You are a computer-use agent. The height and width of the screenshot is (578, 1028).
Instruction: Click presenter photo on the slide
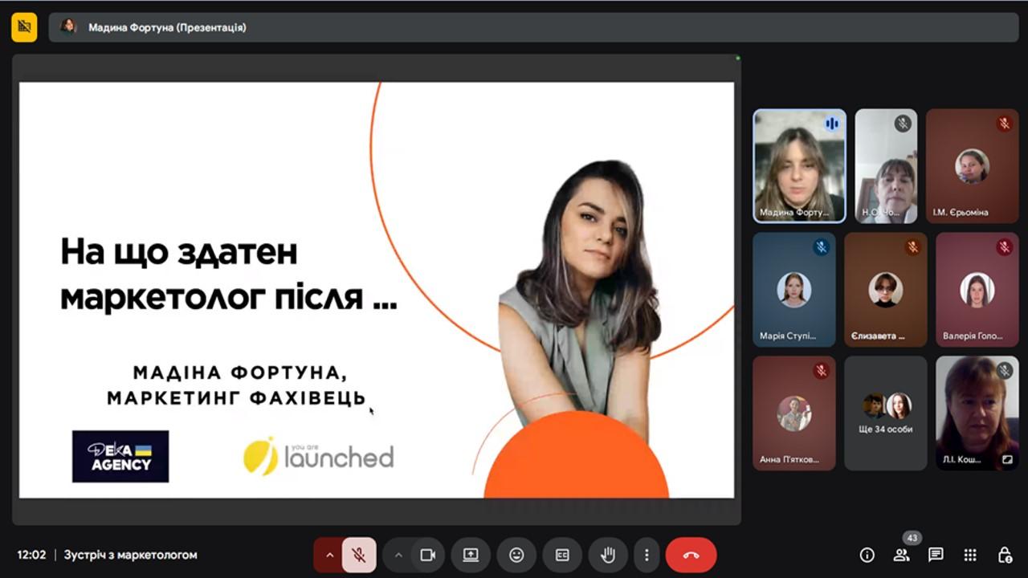point(580,301)
